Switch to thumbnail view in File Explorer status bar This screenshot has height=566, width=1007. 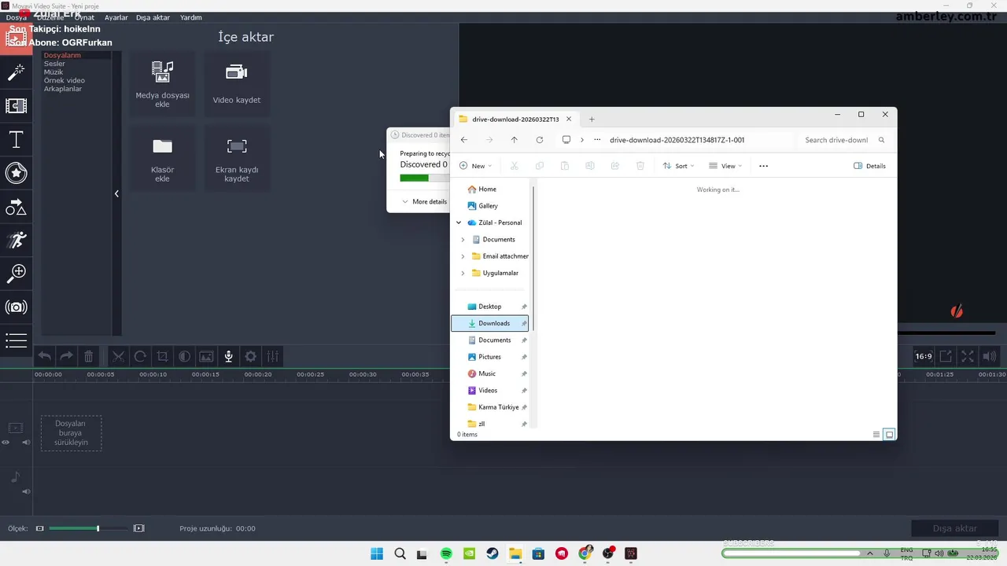[890, 435]
